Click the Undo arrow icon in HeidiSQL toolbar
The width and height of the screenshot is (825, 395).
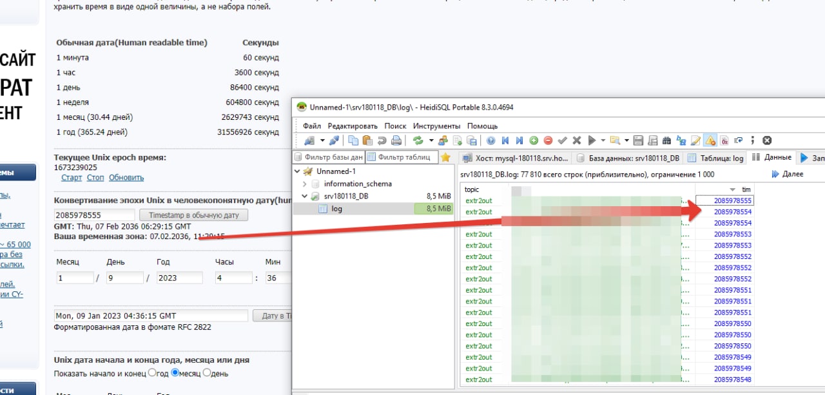pyautogui.click(x=382, y=140)
